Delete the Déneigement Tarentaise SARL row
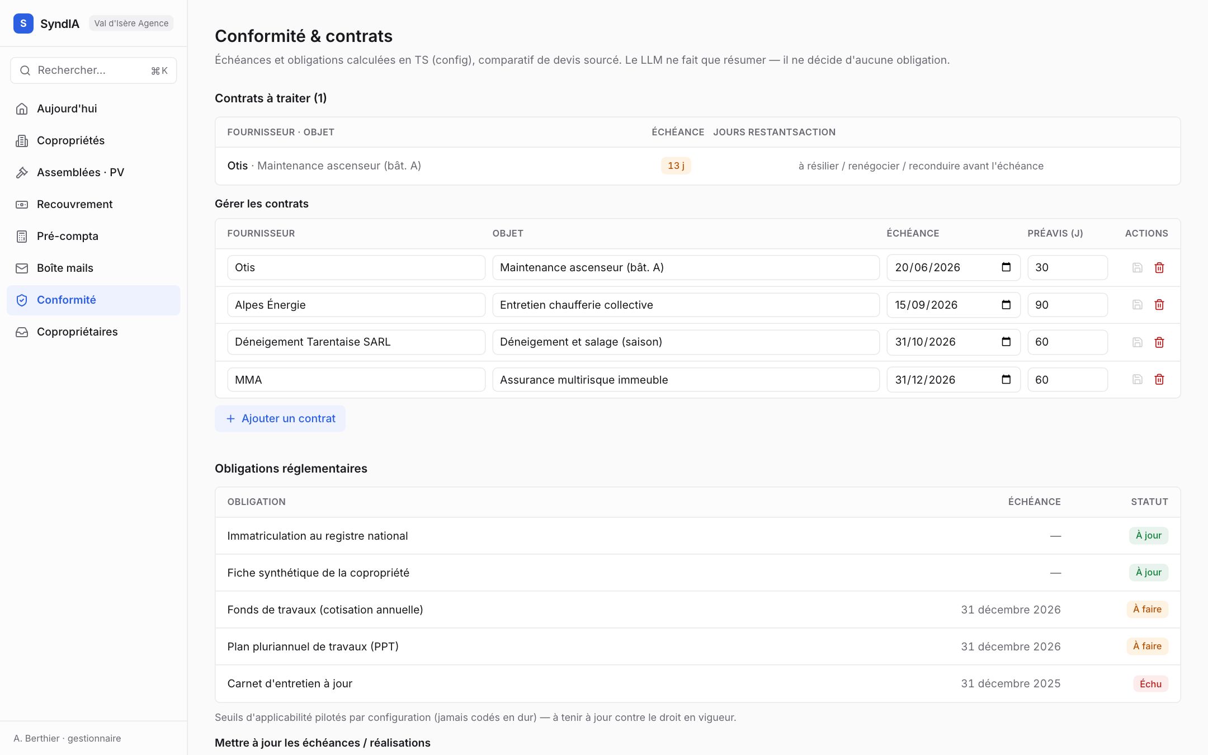 tap(1159, 342)
